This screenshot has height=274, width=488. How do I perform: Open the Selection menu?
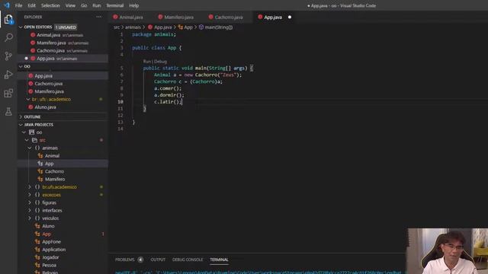pos(50,5)
